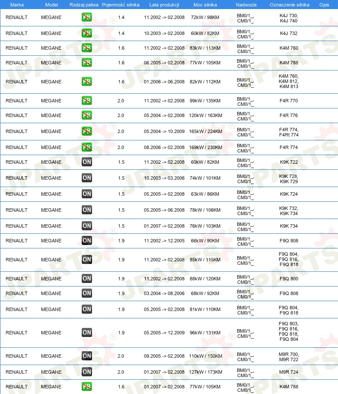Select the petrol icon in the K4M 760 83kW row

coord(87,48)
